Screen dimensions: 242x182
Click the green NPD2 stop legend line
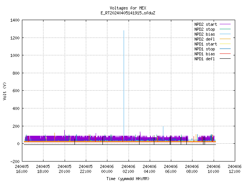pyautogui.click(x=225, y=29)
